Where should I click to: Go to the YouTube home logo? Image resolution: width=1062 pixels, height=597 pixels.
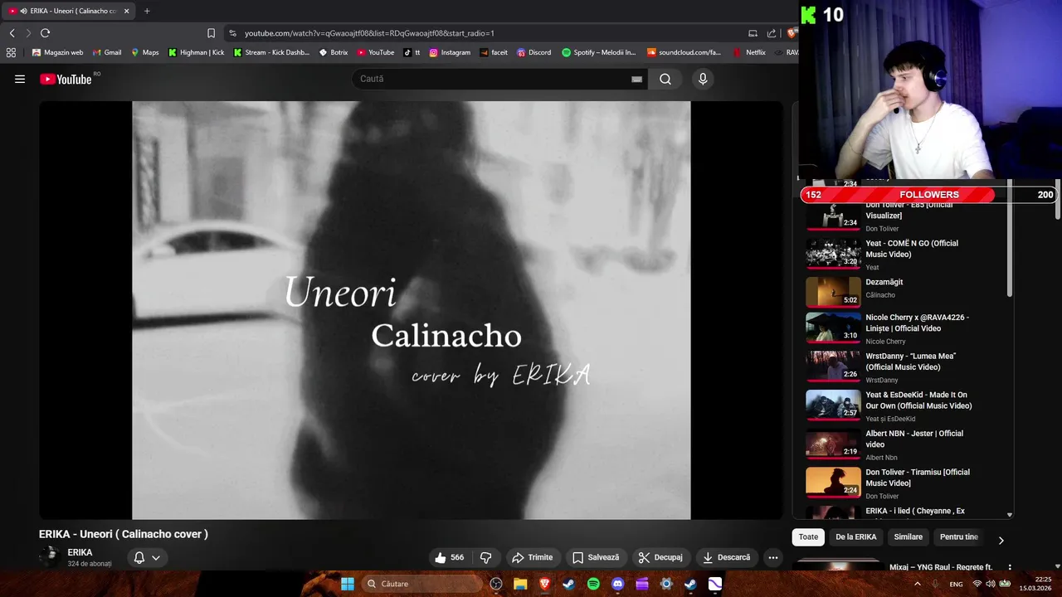tap(66, 79)
